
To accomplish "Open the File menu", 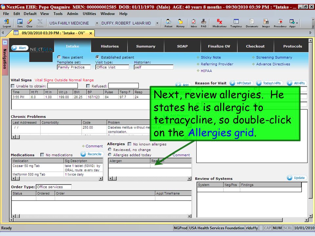I will click(6, 14).
